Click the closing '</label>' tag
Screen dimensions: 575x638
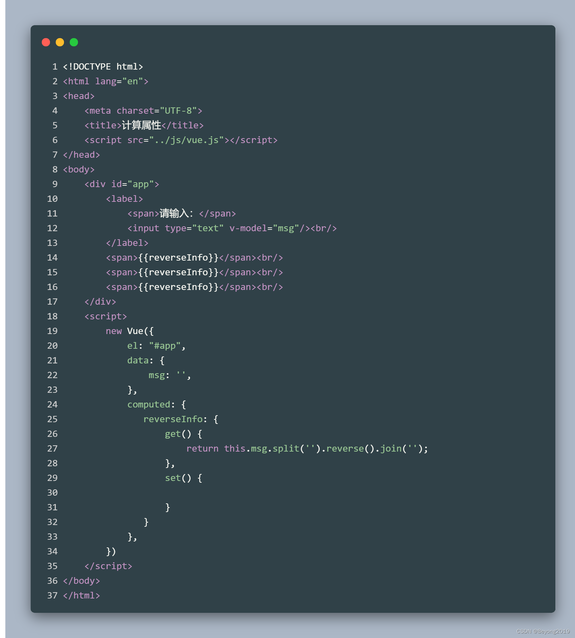coord(127,243)
